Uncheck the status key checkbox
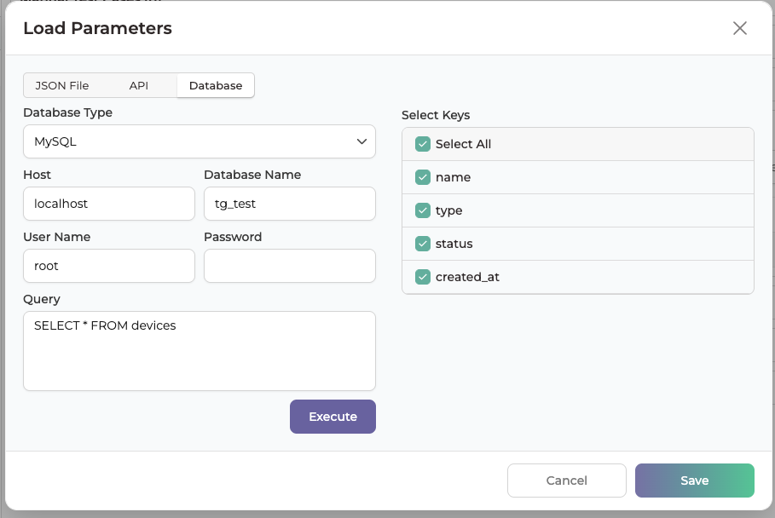 (x=423, y=244)
